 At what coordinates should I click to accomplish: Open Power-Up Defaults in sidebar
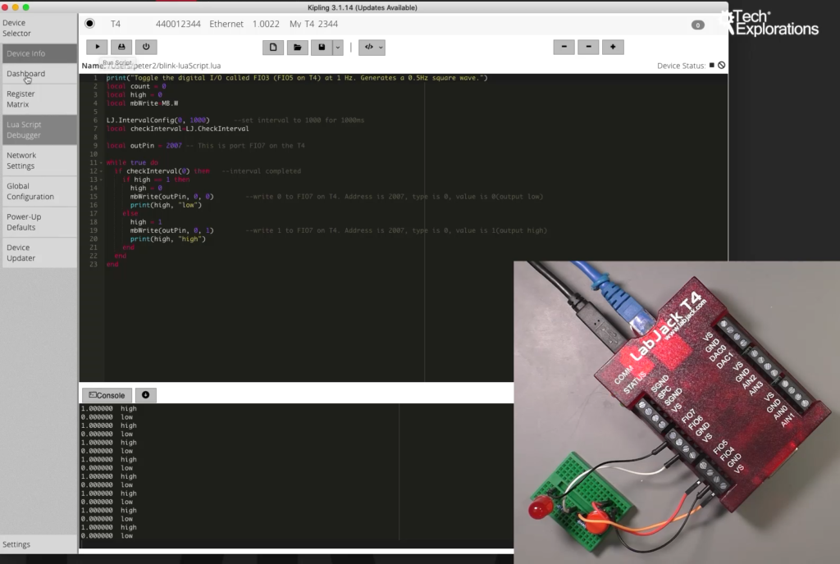39,222
